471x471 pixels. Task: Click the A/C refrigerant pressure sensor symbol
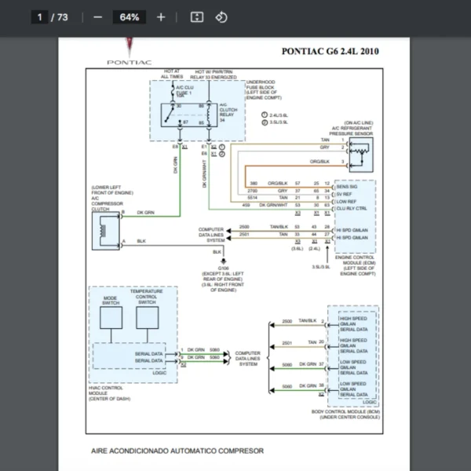coord(362,155)
